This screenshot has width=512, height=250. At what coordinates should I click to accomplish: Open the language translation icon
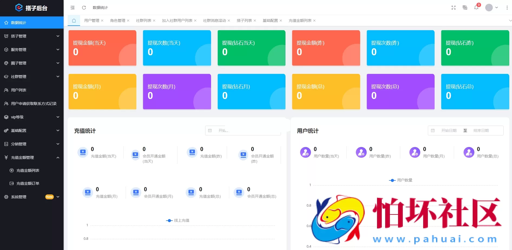[465, 8]
